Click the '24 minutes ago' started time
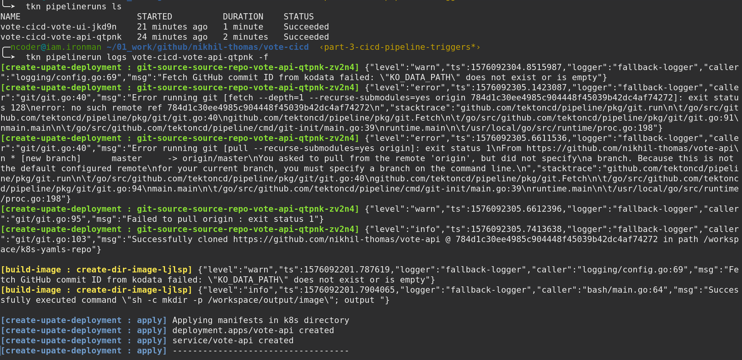Screen dimensions: 742x360 tap(172, 37)
